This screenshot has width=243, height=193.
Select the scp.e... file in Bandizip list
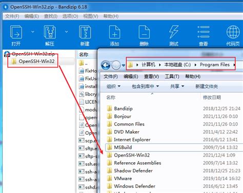coord(88,141)
